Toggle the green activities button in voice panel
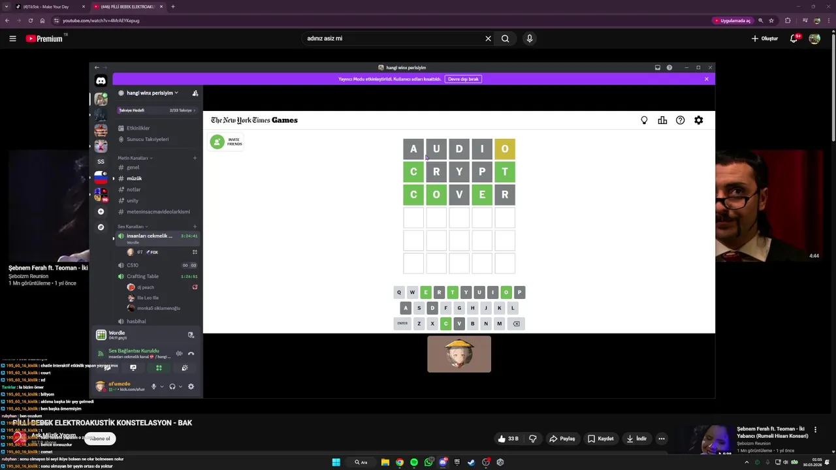836x470 pixels. coord(159,368)
